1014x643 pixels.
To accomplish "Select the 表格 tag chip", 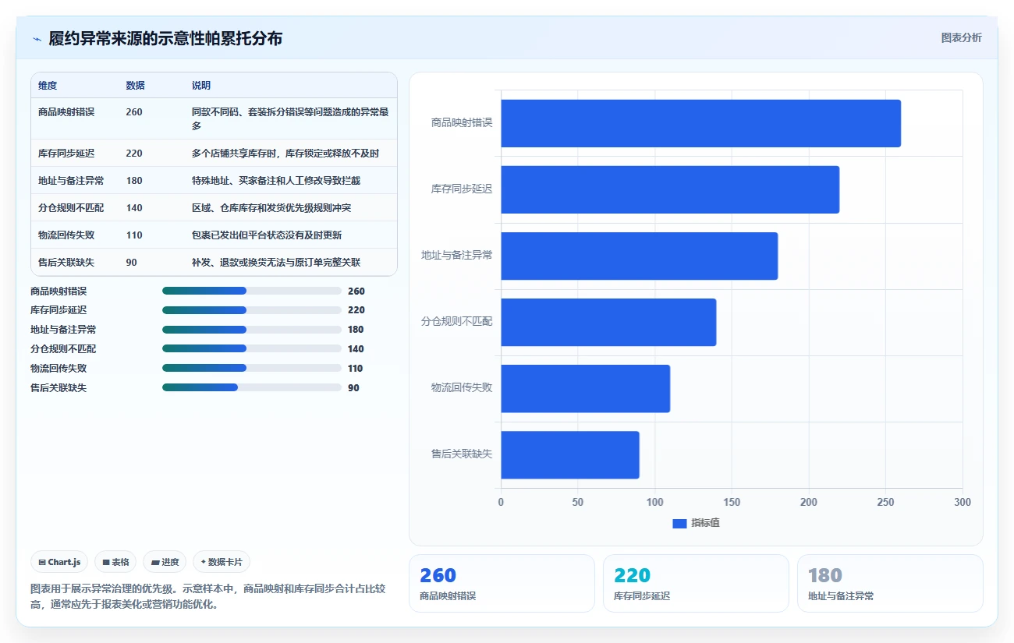I will click(x=115, y=562).
